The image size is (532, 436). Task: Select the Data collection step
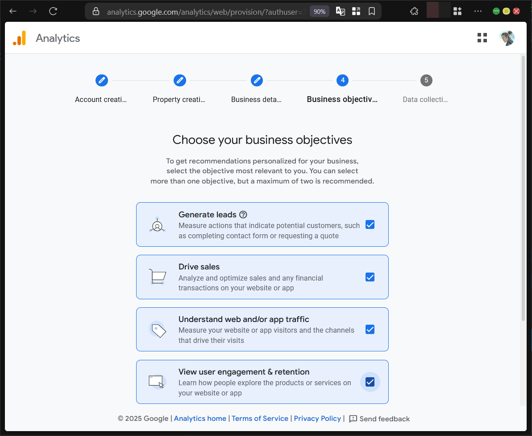[426, 81]
